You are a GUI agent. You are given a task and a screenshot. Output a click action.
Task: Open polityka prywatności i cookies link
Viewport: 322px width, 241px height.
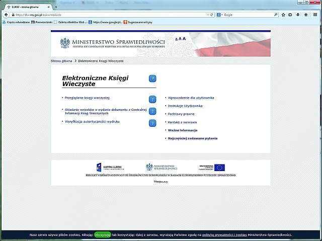point(224,235)
